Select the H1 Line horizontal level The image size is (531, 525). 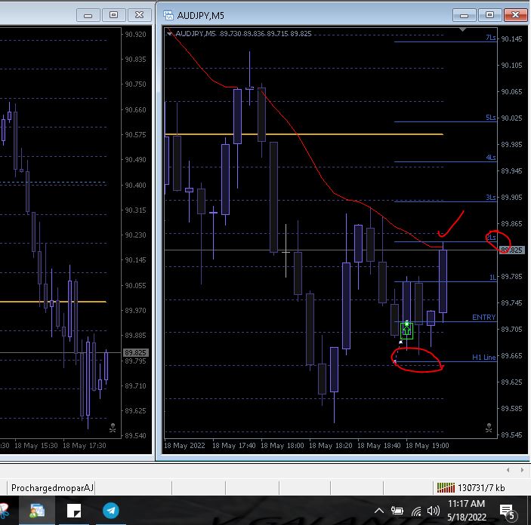coord(483,358)
